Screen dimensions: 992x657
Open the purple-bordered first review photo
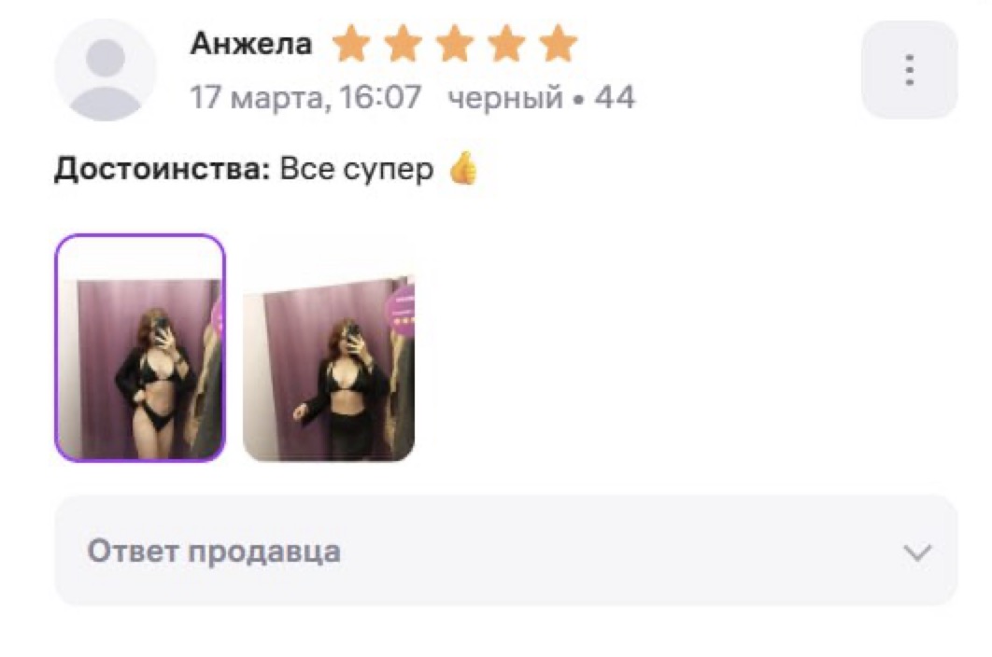(140, 348)
